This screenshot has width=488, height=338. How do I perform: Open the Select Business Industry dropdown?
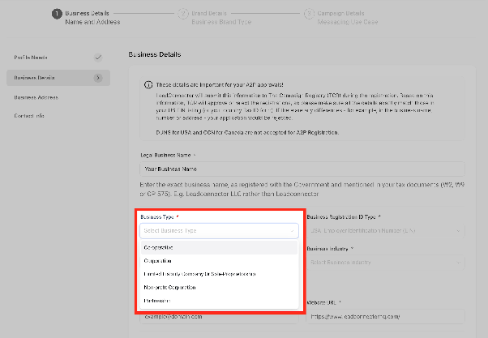[x=385, y=263]
